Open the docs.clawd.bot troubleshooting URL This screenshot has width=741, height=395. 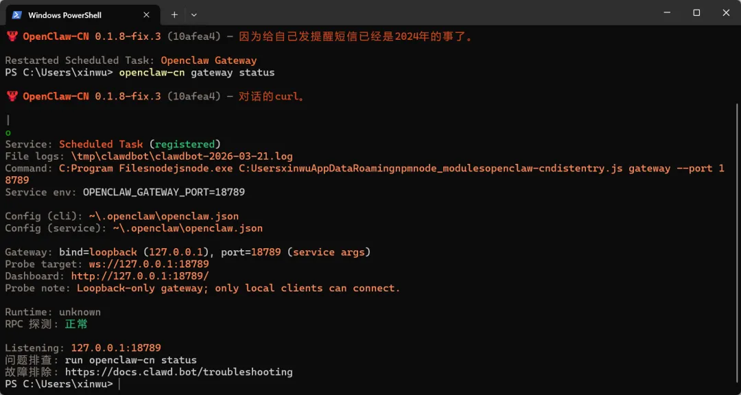point(178,372)
